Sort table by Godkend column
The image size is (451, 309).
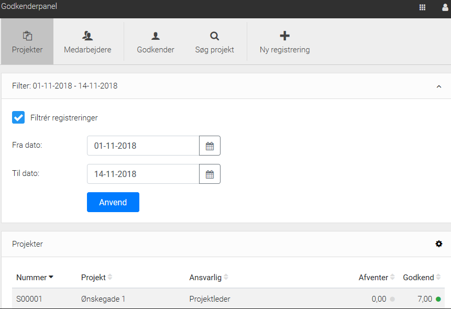pos(422,278)
